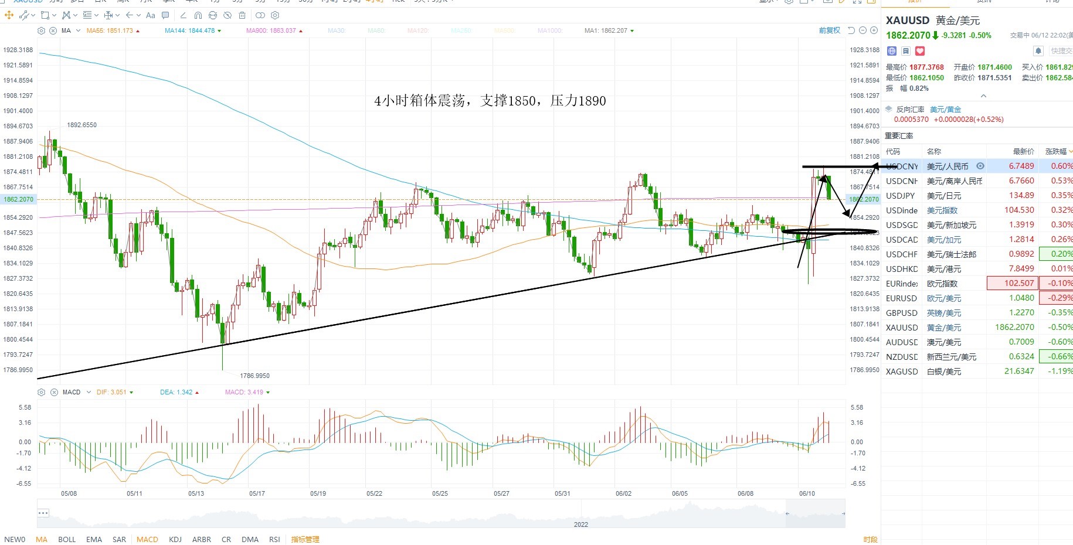This screenshot has width=1073, height=545.
Task: Toggle the hide drawings eye icon
Action: [x=227, y=15]
